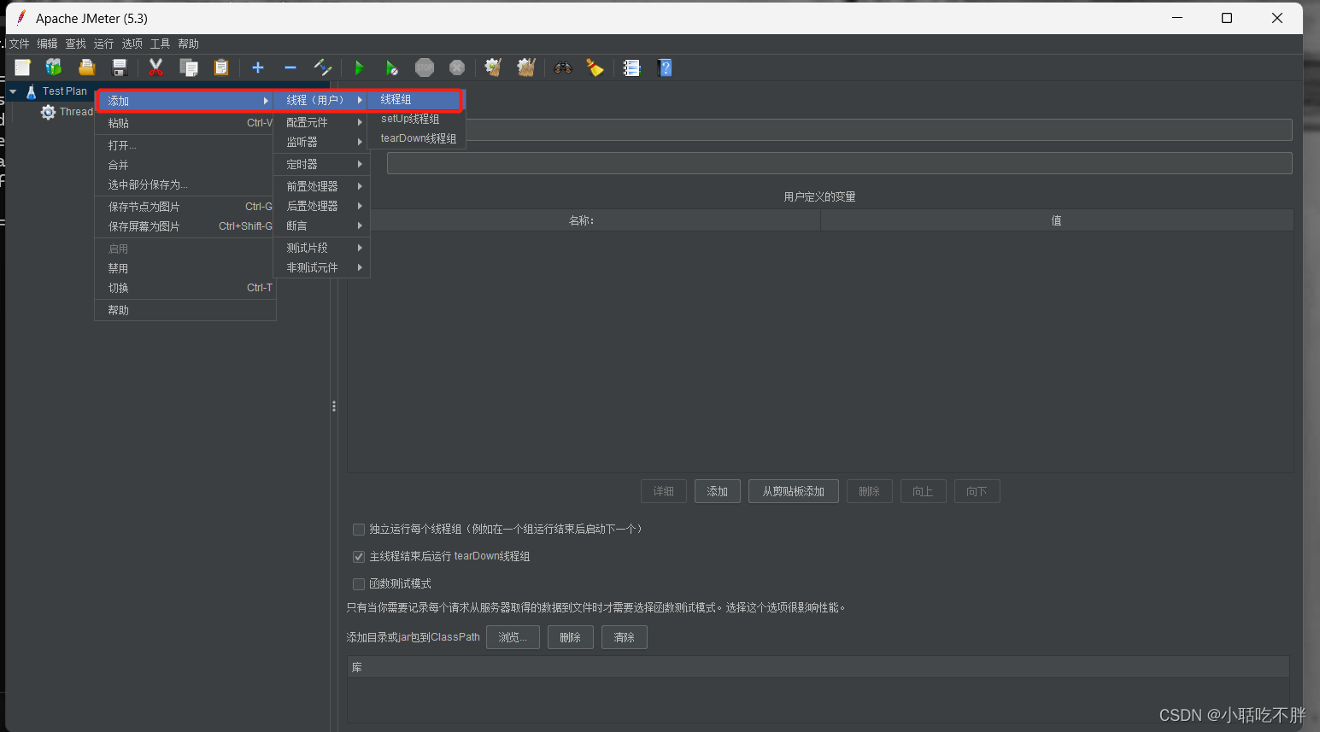
Task: Select the Test Plan flask icon in tree
Action: click(31, 91)
